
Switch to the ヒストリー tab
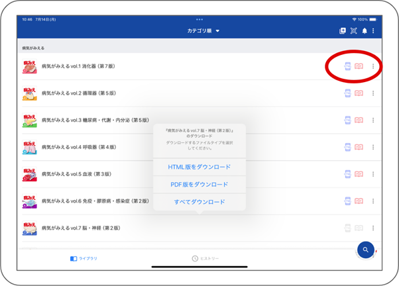tap(205, 258)
